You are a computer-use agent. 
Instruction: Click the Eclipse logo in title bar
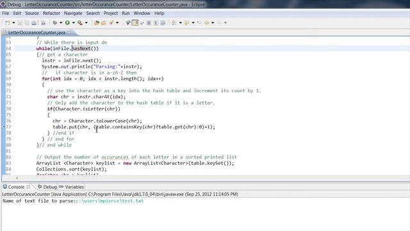coord(3,4)
